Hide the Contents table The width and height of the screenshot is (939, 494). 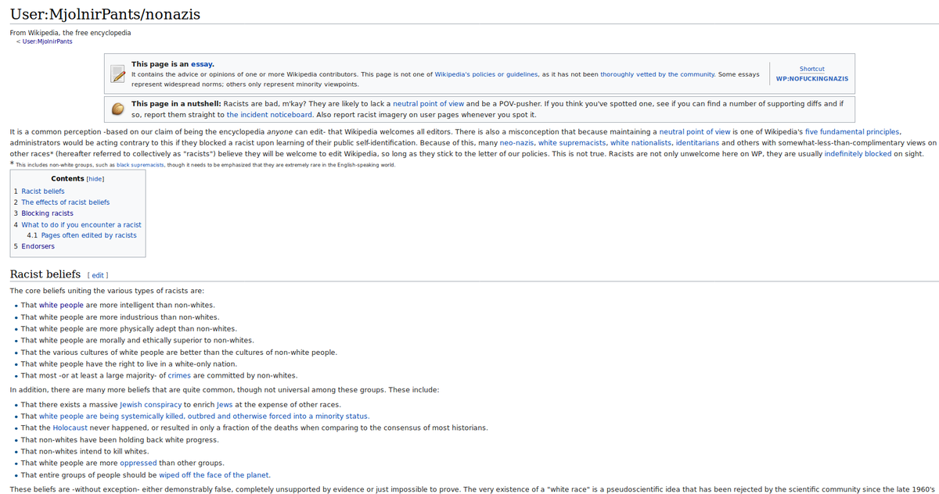point(95,178)
